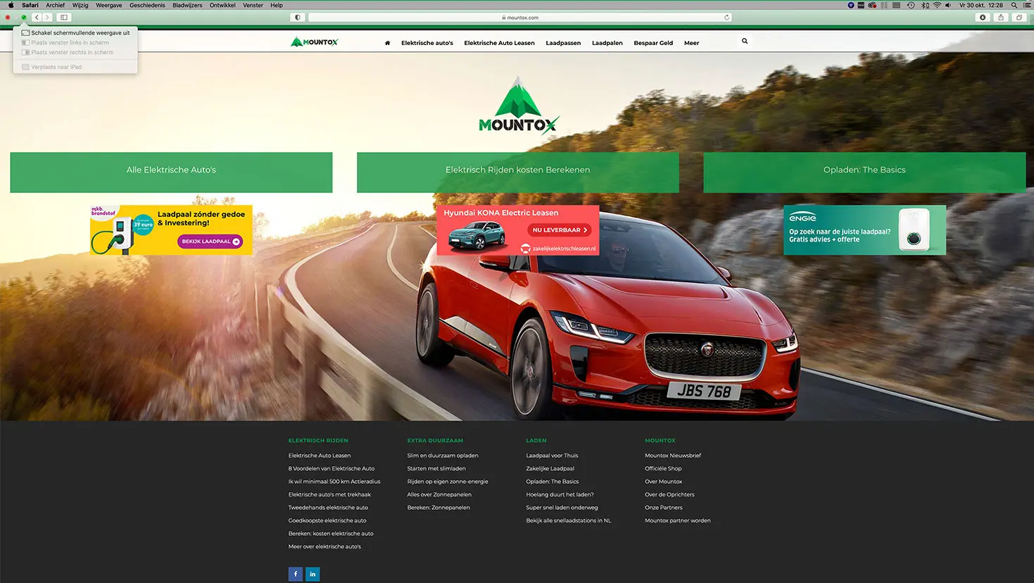The height and width of the screenshot is (583, 1034).
Task: Open the Wi-Fi menu bar status
Action: [937, 5]
